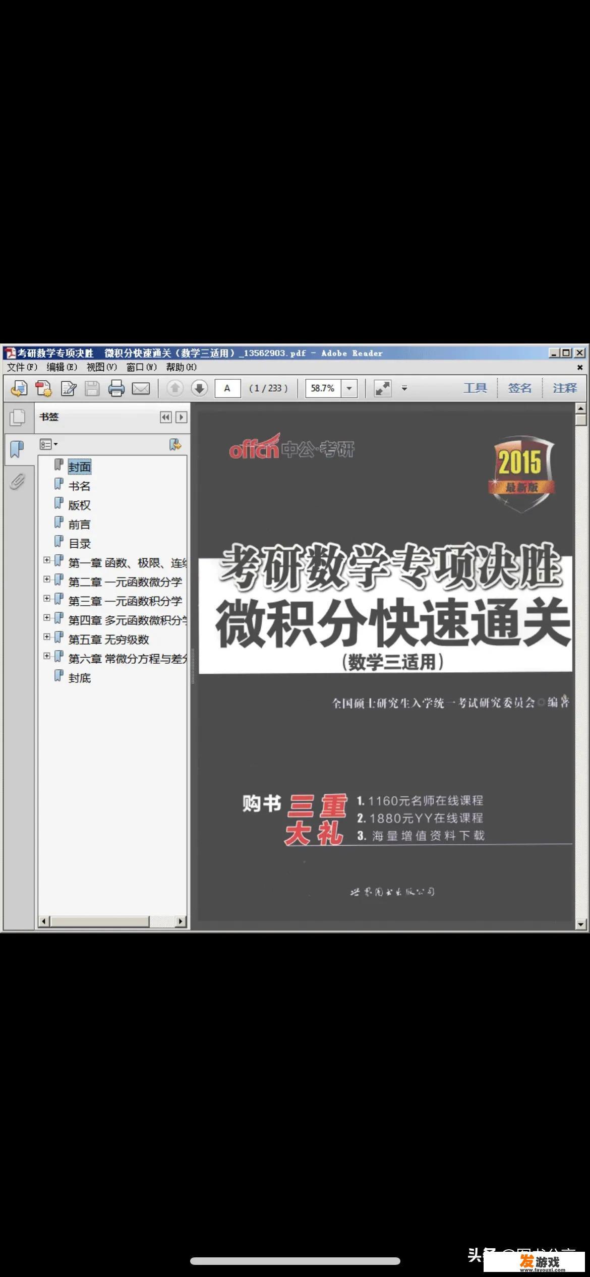Click bookmarks scrollbar left arrow
Image resolution: width=590 pixels, height=1277 pixels.
click(44, 921)
